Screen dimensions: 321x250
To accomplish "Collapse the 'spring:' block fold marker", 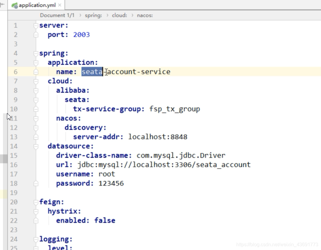I will (x=36, y=53).
